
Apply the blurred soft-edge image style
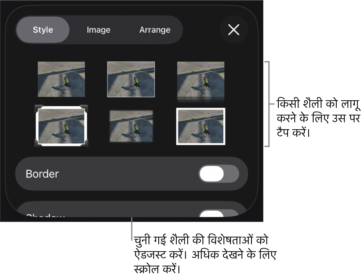click(x=131, y=126)
